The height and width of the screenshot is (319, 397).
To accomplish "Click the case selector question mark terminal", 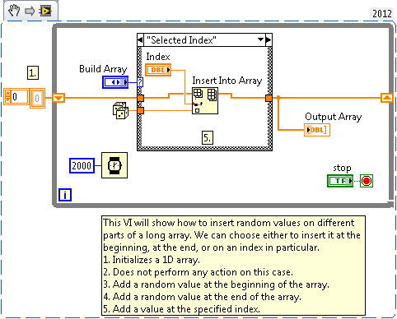I will [x=140, y=82].
